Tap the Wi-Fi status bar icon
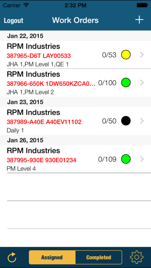151x268 pixels. 26,5
